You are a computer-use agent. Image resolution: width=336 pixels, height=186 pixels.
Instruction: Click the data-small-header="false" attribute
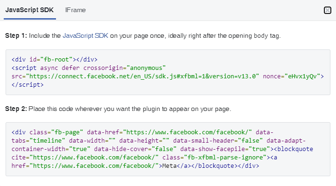click(x=218, y=141)
